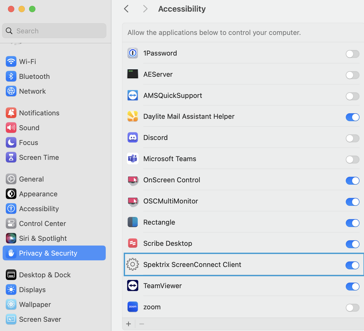
Task: Go forward with the right chevron
Action: click(x=145, y=9)
